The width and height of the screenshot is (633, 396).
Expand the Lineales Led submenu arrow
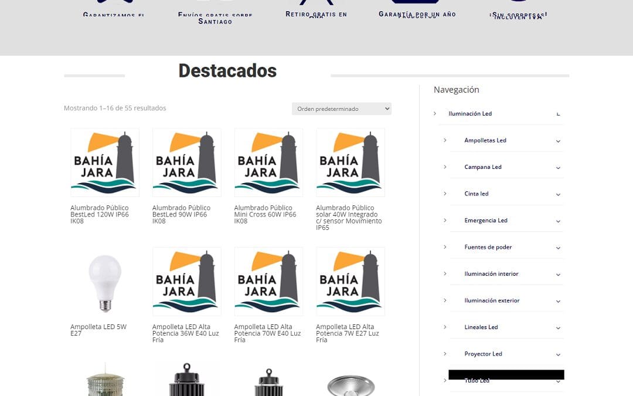pos(558,328)
